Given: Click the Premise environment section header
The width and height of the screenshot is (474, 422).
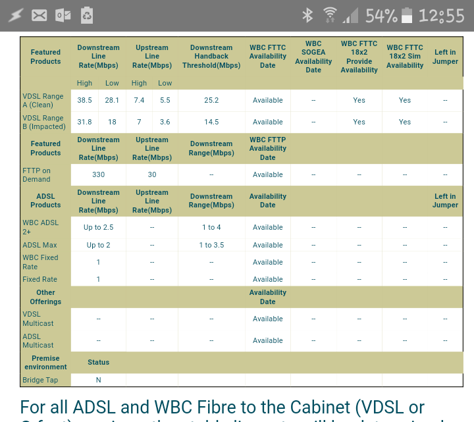Looking at the screenshot, I should tap(45, 363).
